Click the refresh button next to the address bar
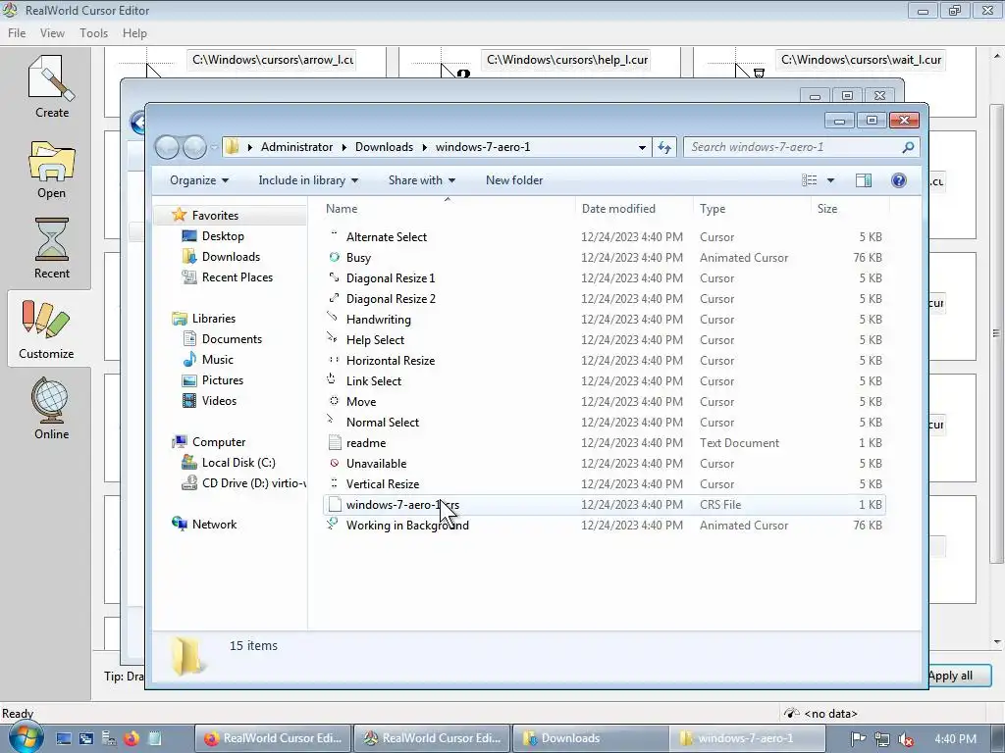1005x753 pixels. (664, 147)
